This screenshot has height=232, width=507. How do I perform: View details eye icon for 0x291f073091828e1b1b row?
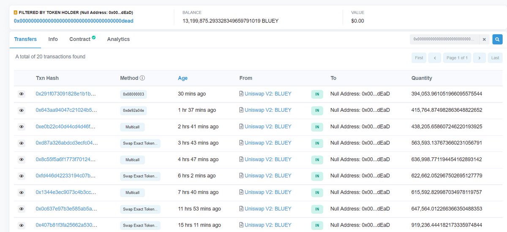pyautogui.click(x=22, y=94)
